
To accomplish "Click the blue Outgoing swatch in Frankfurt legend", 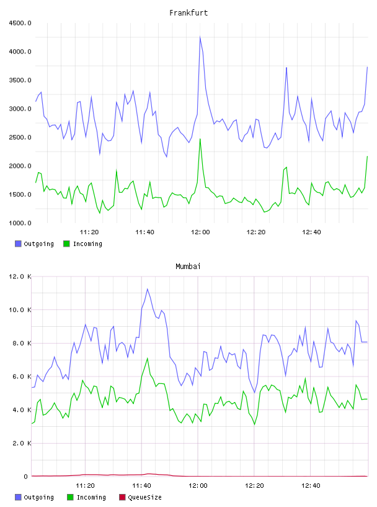I will pos(18,244).
